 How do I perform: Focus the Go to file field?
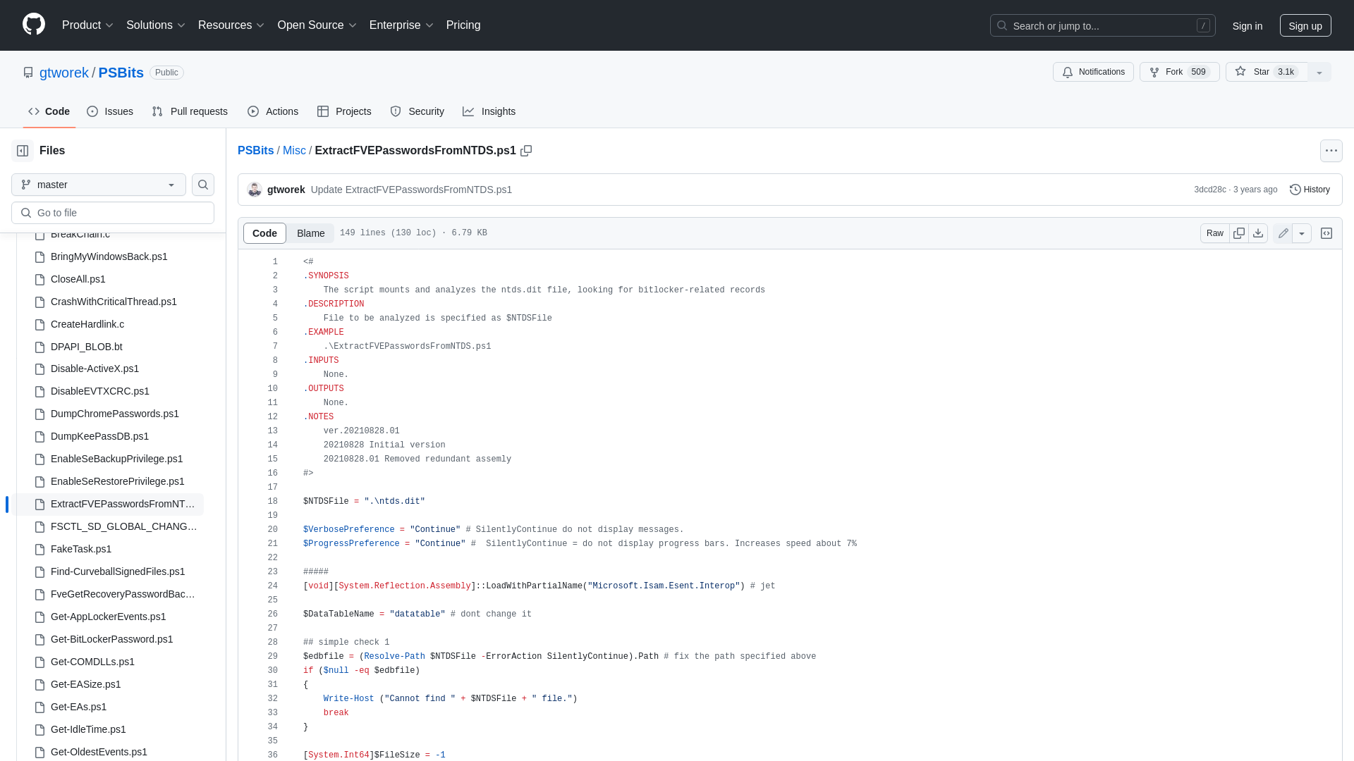(x=113, y=213)
